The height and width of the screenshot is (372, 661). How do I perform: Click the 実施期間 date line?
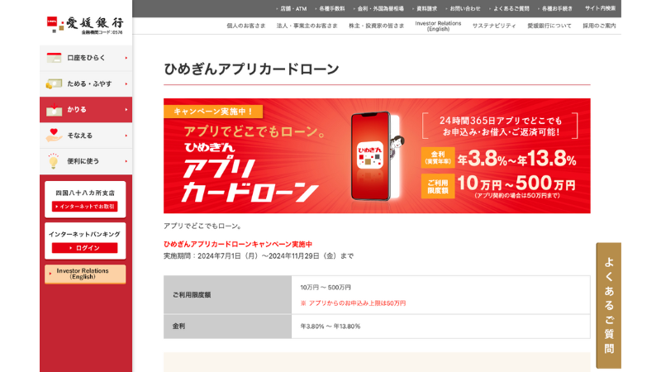pos(259,256)
